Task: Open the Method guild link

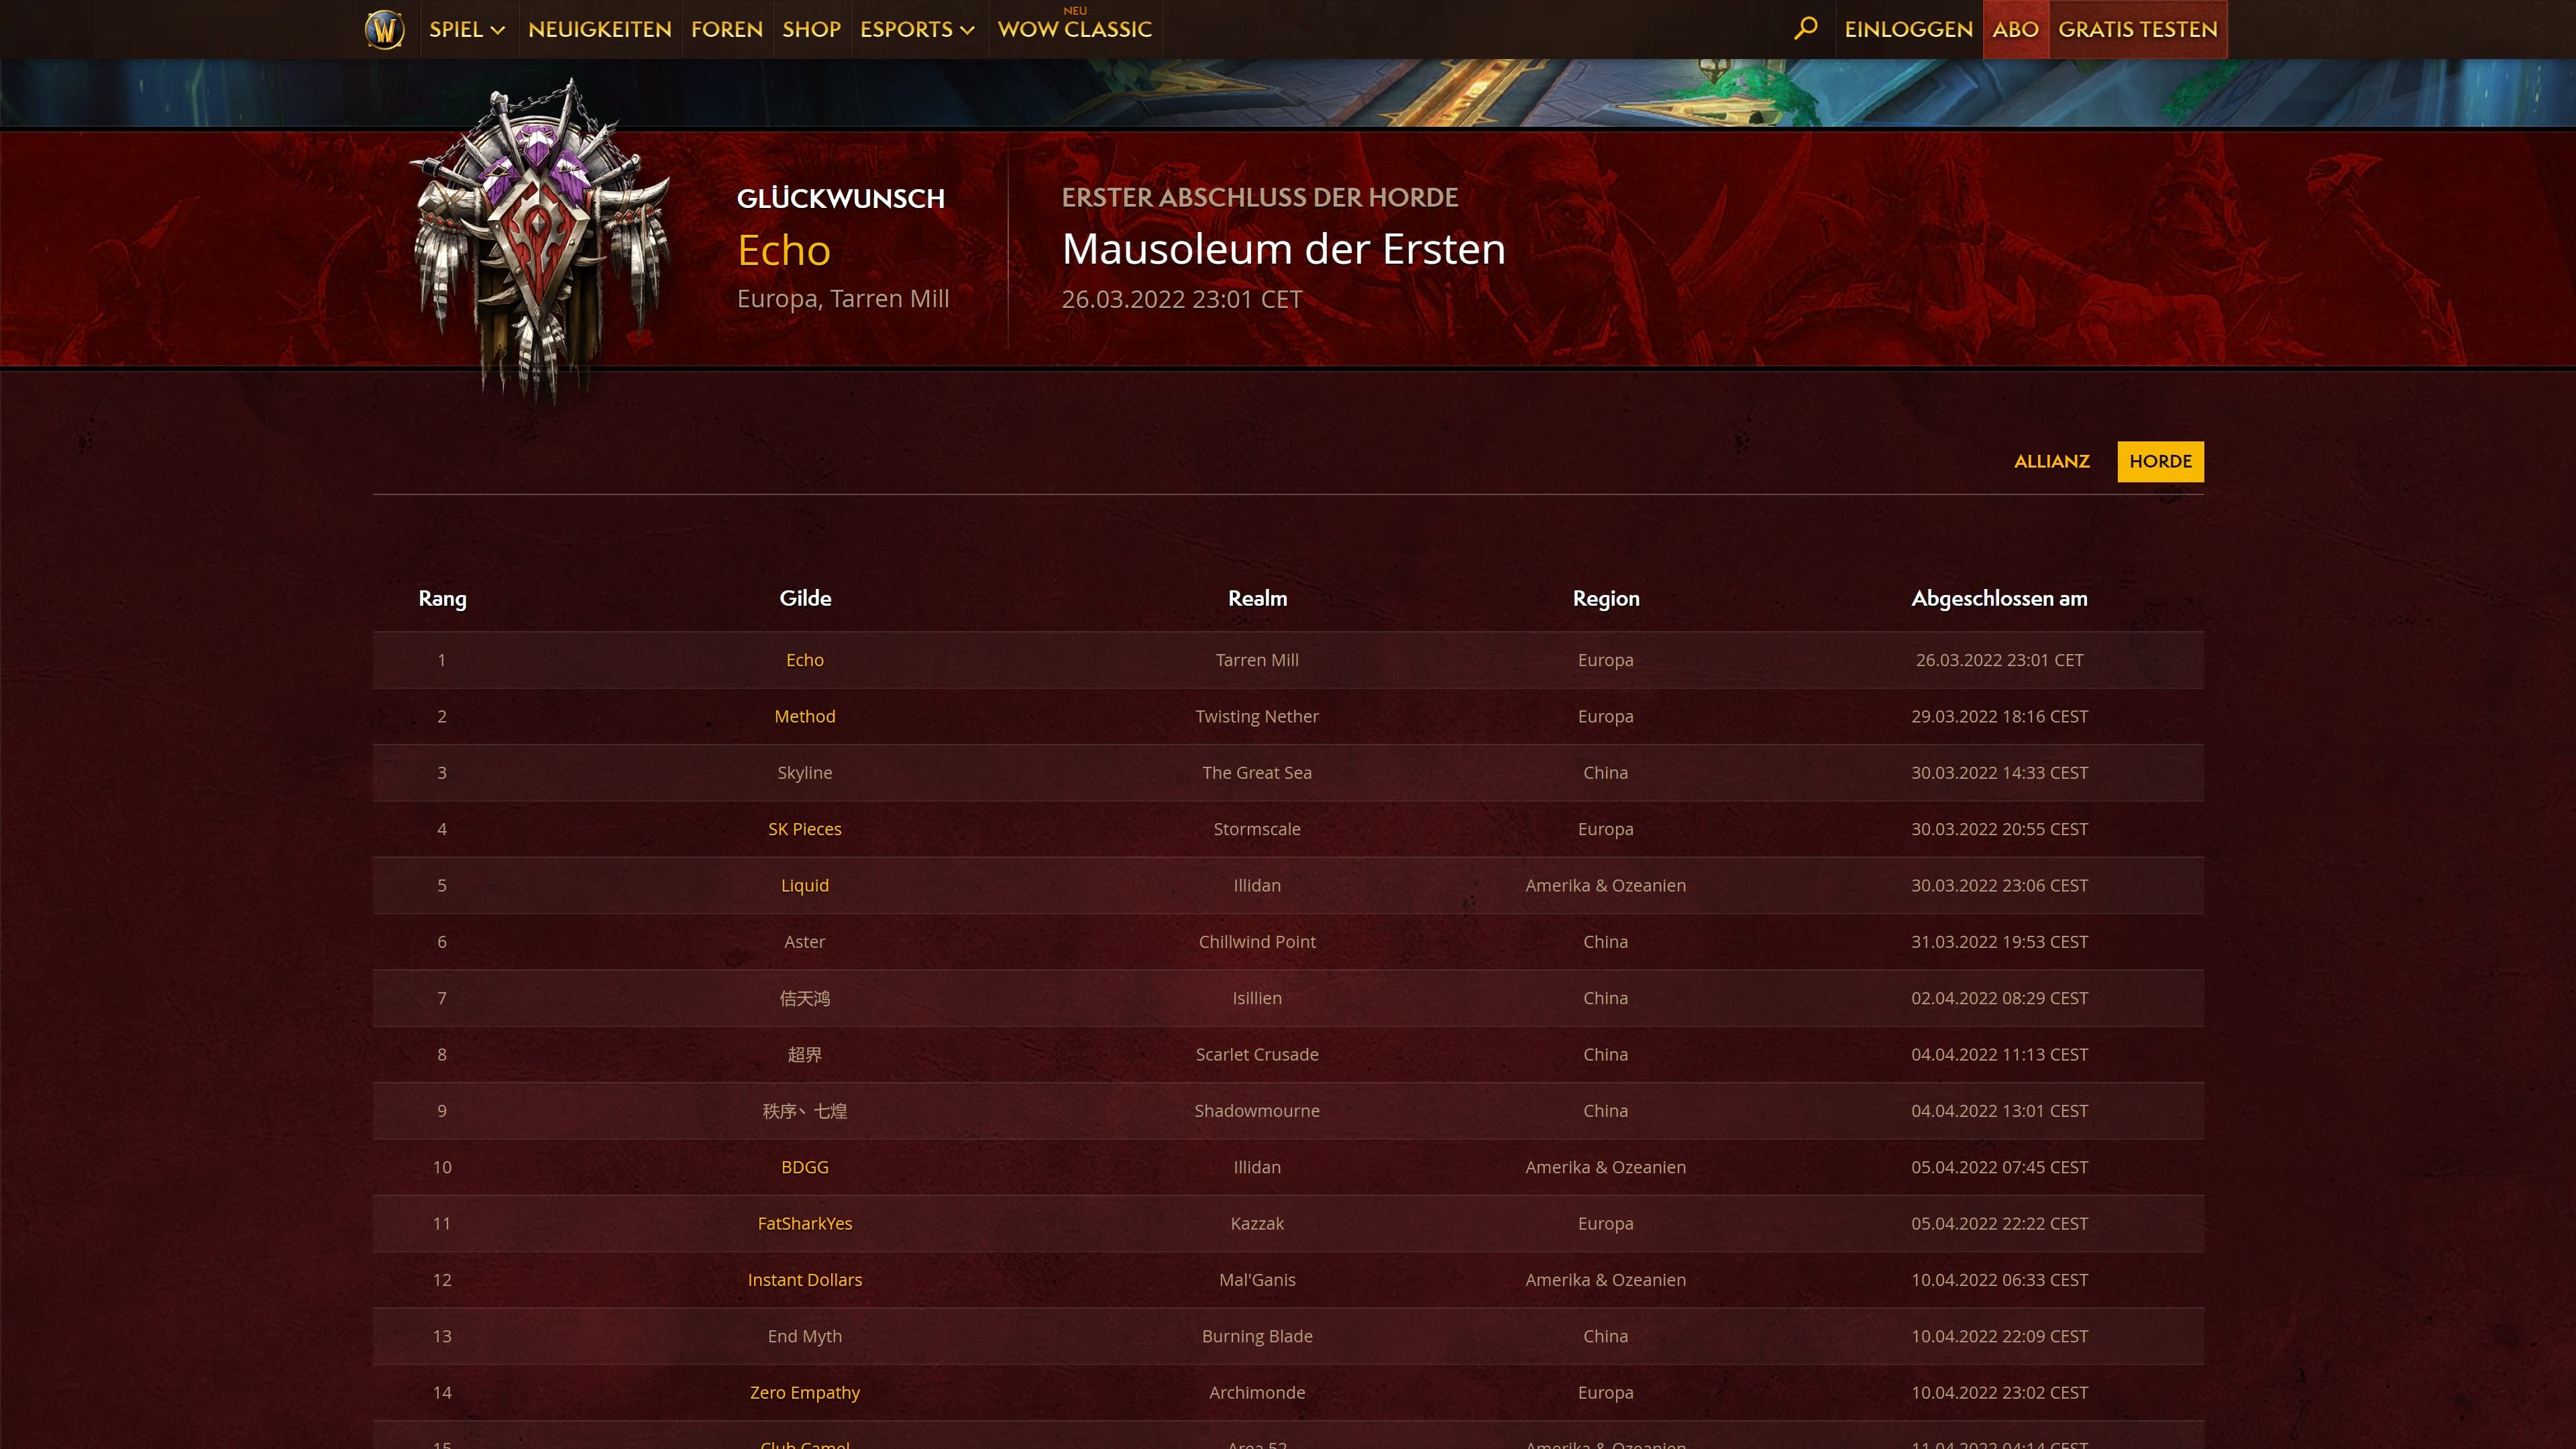Action: [804, 716]
